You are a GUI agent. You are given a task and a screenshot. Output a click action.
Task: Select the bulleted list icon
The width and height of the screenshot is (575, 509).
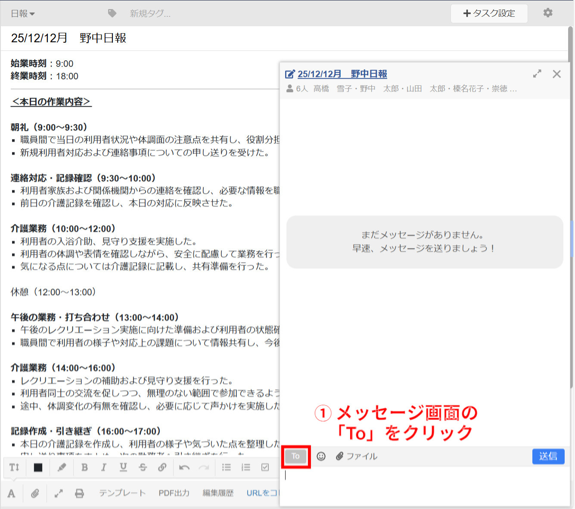pyautogui.click(x=227, y=467)
